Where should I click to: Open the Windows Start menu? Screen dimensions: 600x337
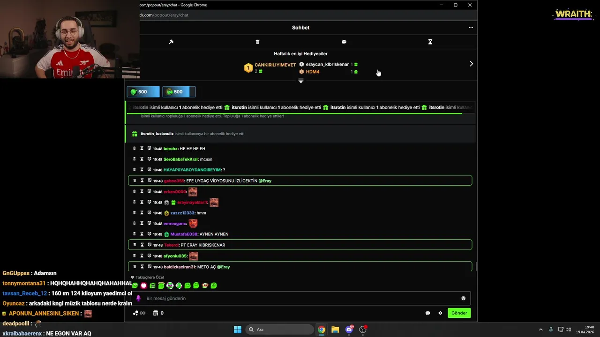238,330
